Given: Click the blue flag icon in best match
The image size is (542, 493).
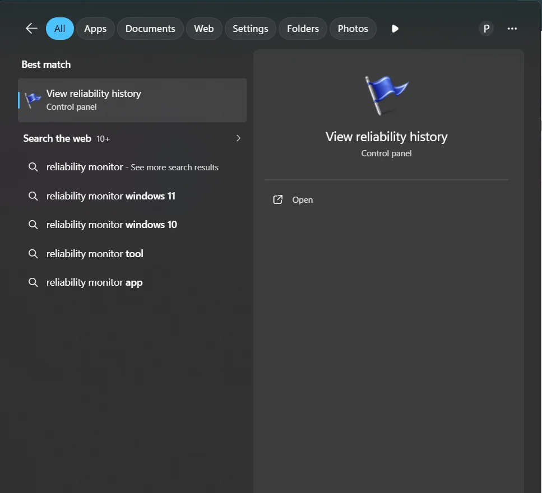Looking at the screenshot, I should [33, 100].
